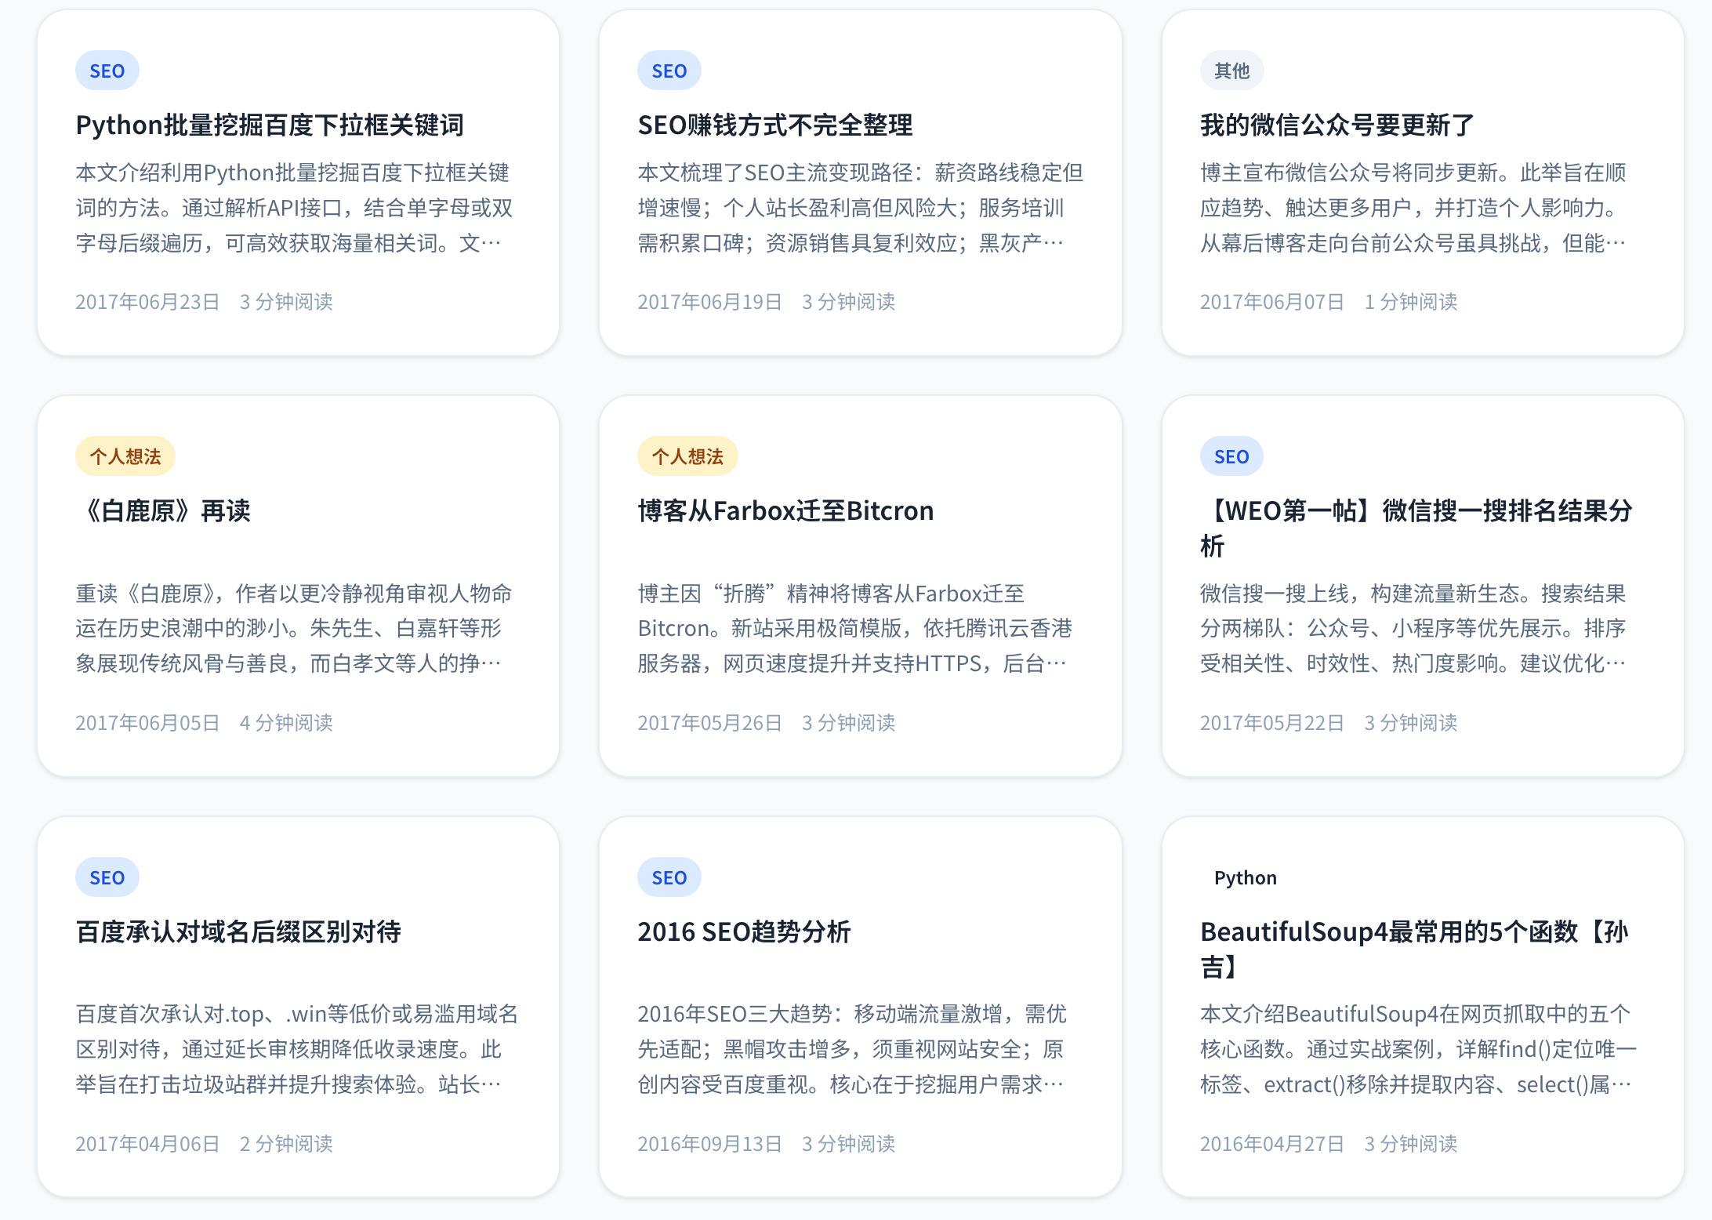Viewport: 1712px width, 1220px height.
Task: Select the 其他 category tag
Action: (1231, 70)
